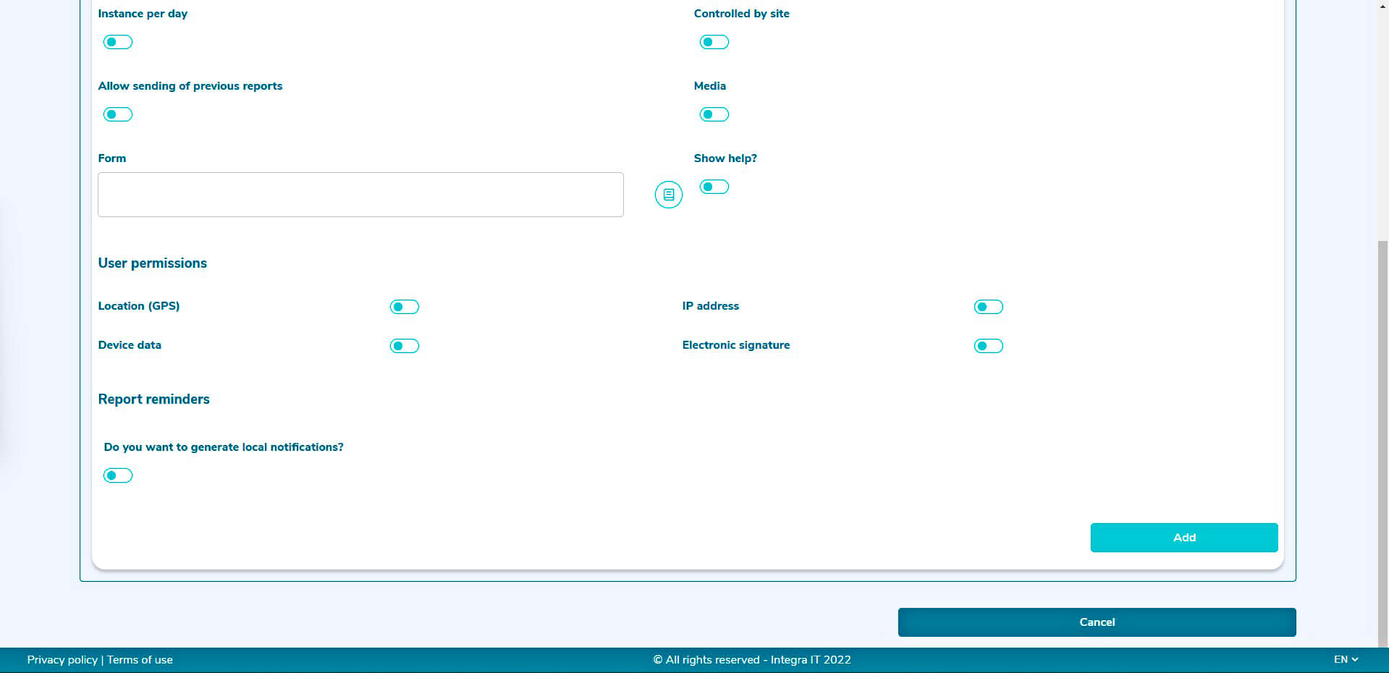Open the Terms of use link
The image size is (1389, 673).
tap(140, 660)
